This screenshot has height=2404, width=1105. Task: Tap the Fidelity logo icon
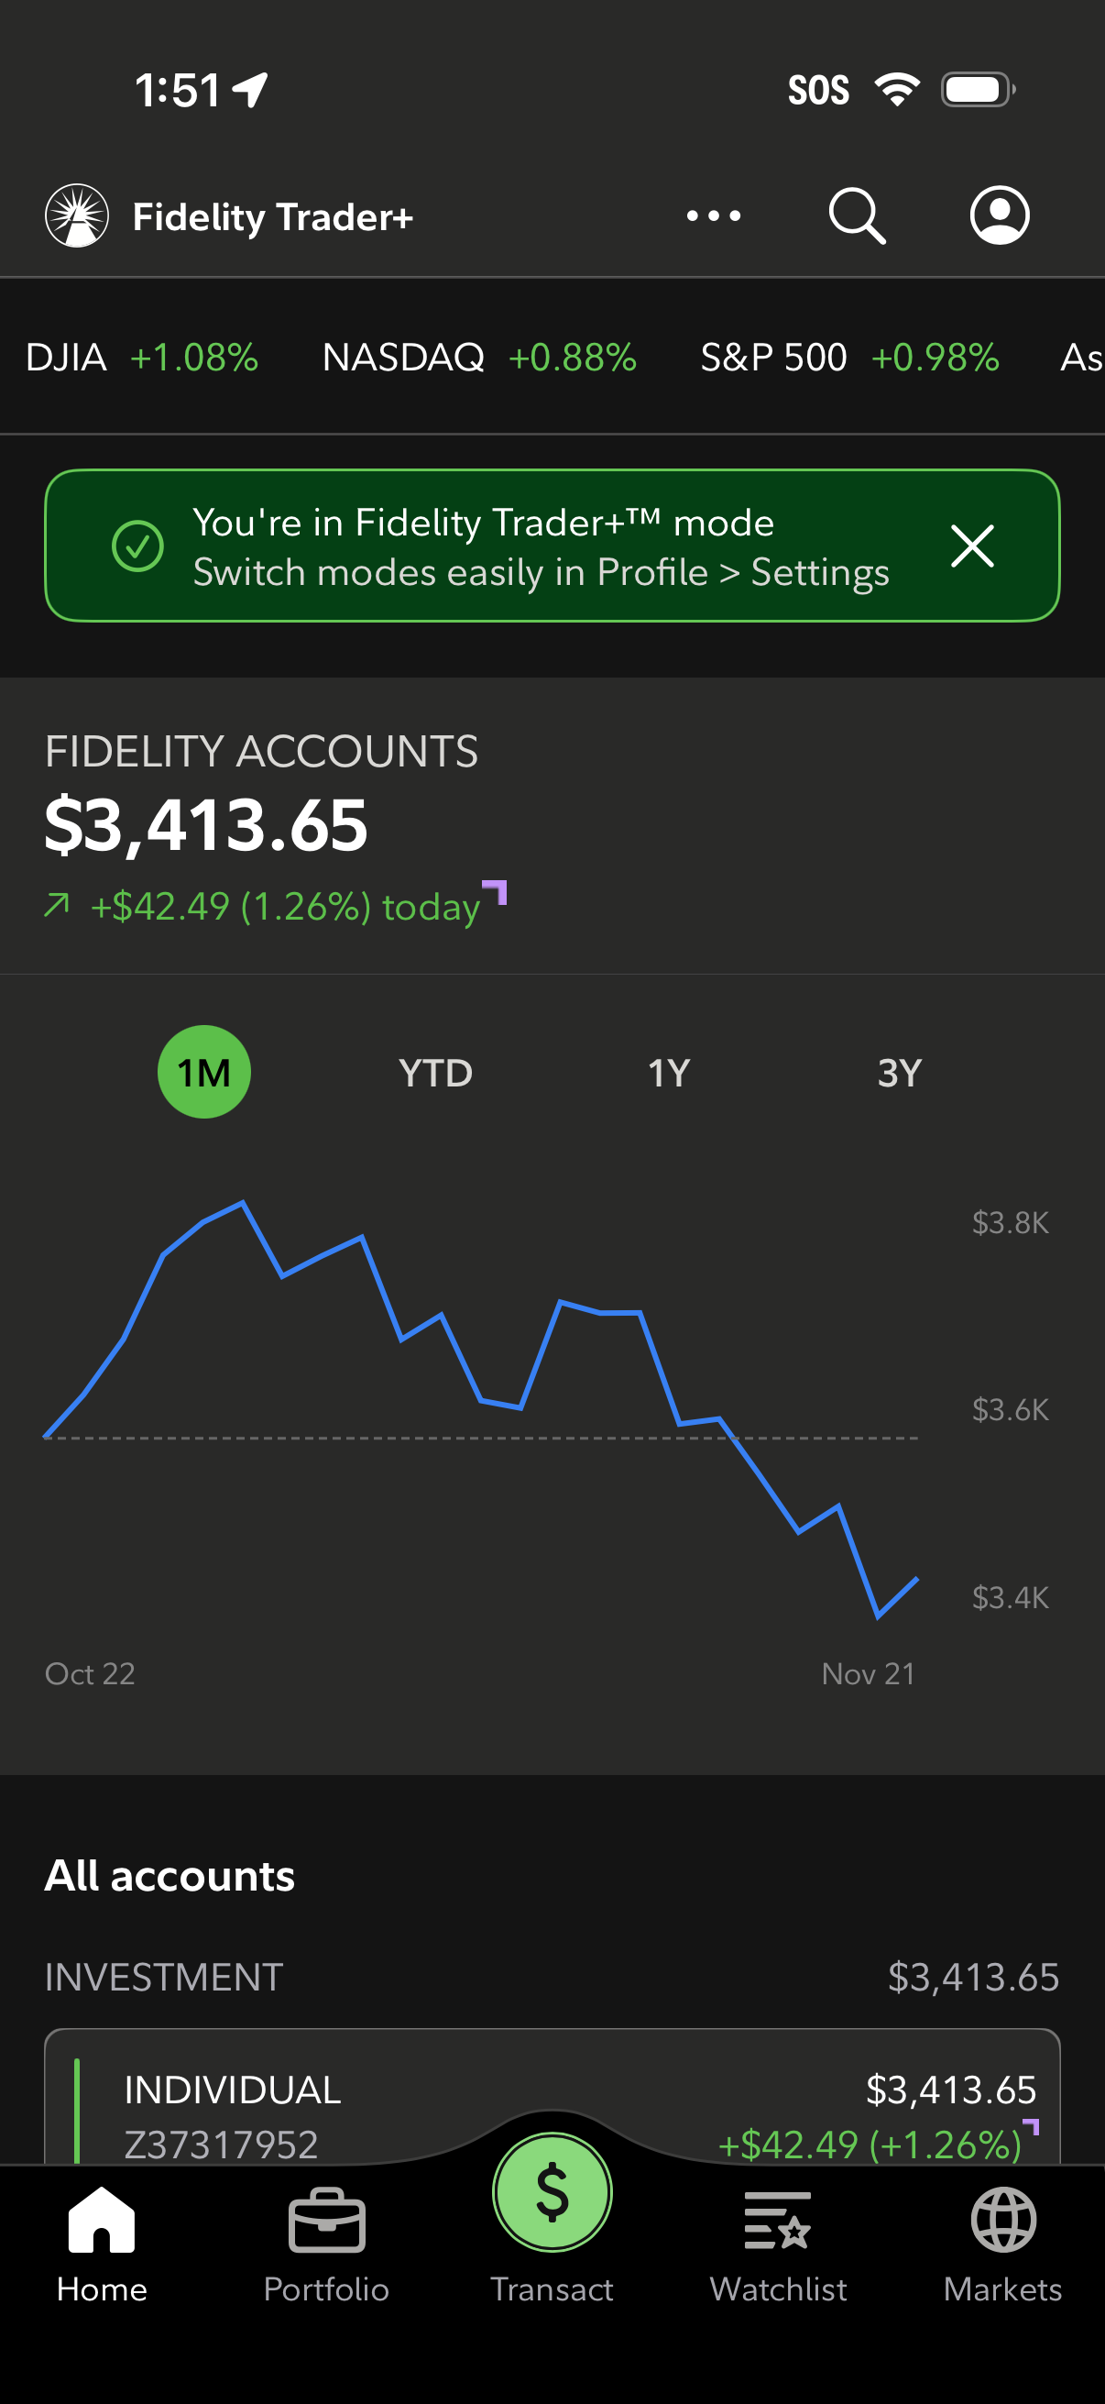[77, 215]
